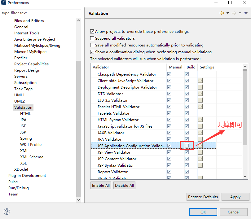Toggle Manual checkbox for Classpath Dependency Validator
The width and height of the screenshot is (251, 219).
click(169, 74)
